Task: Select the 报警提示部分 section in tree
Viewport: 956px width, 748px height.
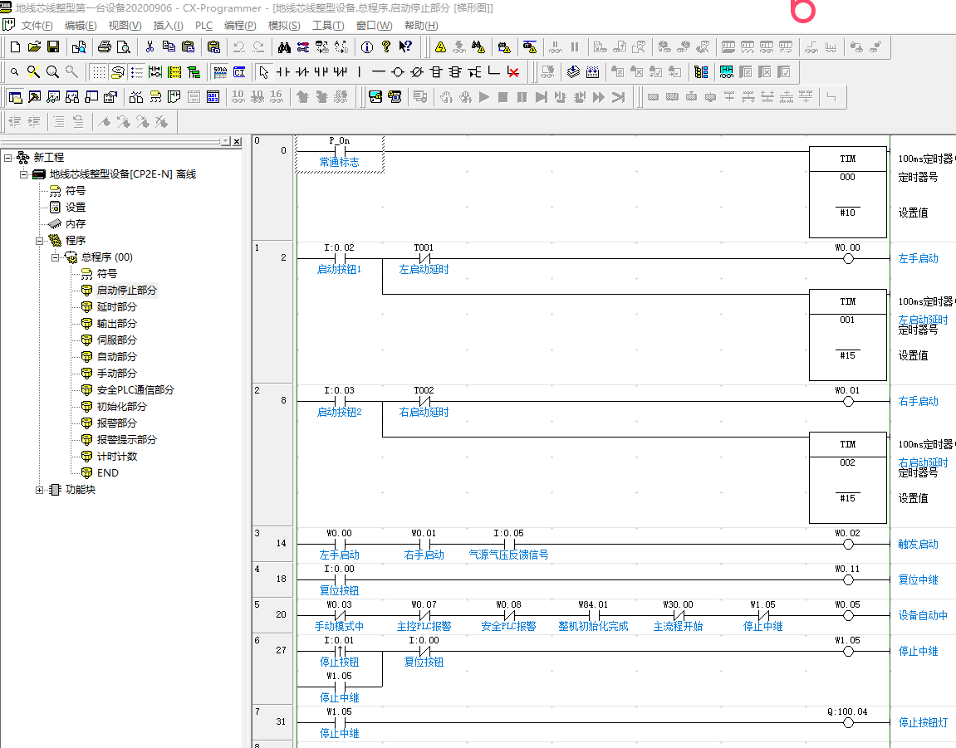Action: coord(126,440)
